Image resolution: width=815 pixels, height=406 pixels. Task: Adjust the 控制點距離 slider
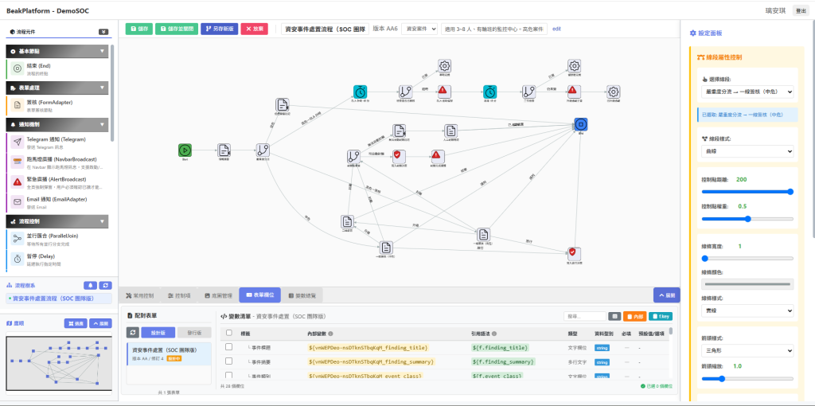tap(747, 191)
